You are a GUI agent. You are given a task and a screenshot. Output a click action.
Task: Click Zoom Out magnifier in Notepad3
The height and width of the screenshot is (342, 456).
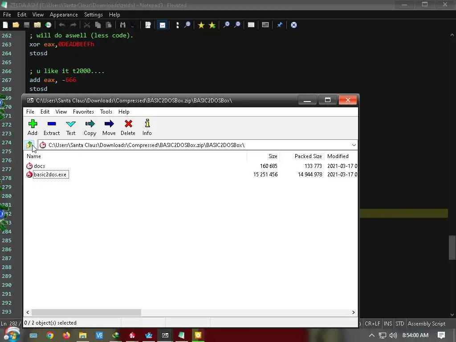[237, 25]
